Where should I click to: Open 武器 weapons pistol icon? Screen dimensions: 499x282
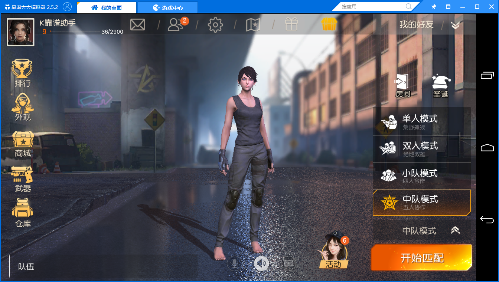(22, 179)
